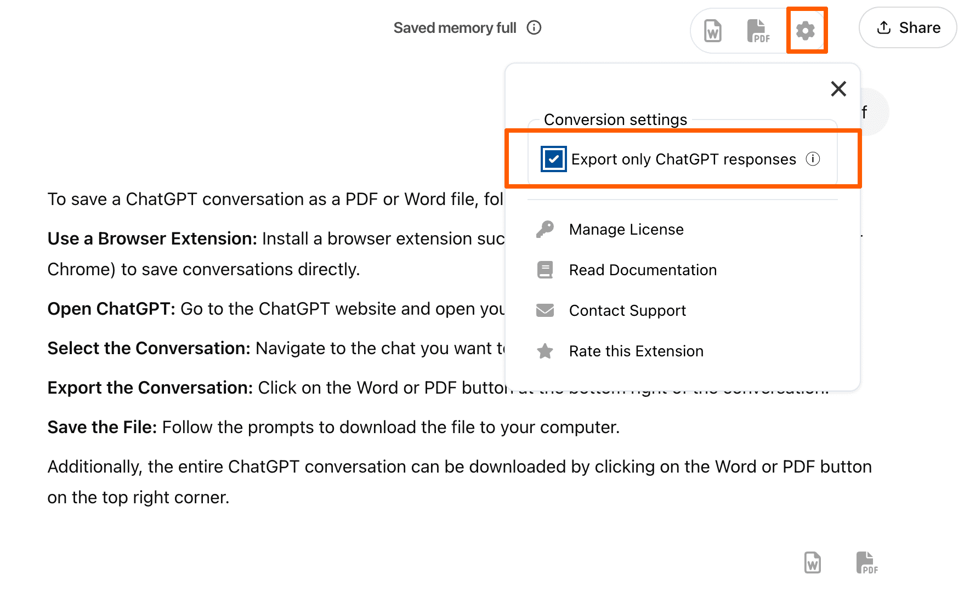Enable exporting full conversation by clearing the checkbox
The width and height of the screenshot is (964, 591).
coord(553,159)
